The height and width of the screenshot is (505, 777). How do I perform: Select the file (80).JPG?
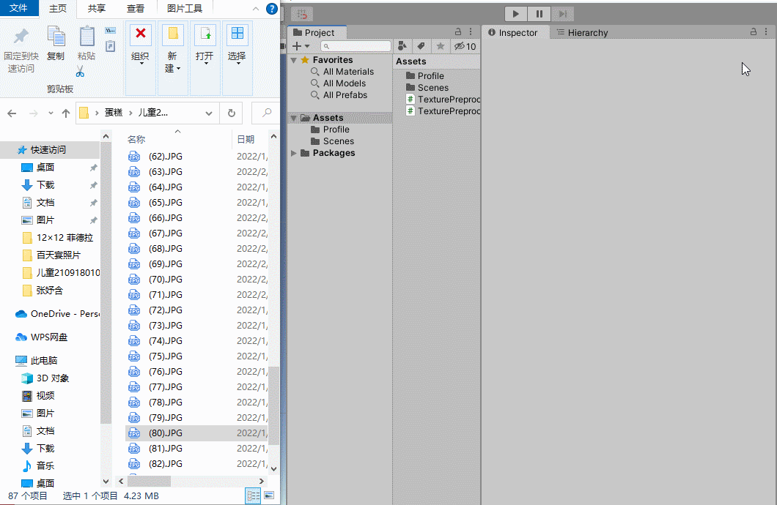(x=165, y=433)
